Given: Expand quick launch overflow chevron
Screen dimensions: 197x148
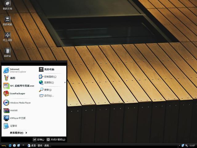Looking at the screenshot, I should pyautogui.click(x=23, y=145).
